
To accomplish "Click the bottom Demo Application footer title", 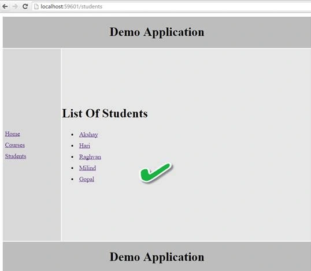I will coord(157,257).
